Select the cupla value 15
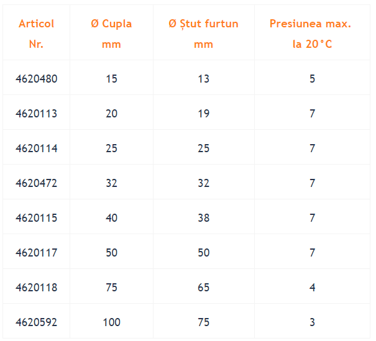Image resolution: width=376 pixels, height=341 pixels. (x=111, y=79)
